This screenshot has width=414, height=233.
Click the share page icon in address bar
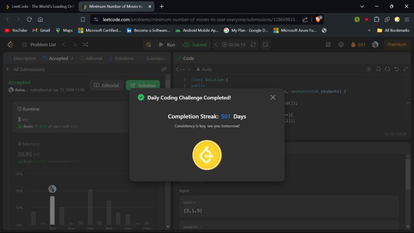[x=305, y=20]
